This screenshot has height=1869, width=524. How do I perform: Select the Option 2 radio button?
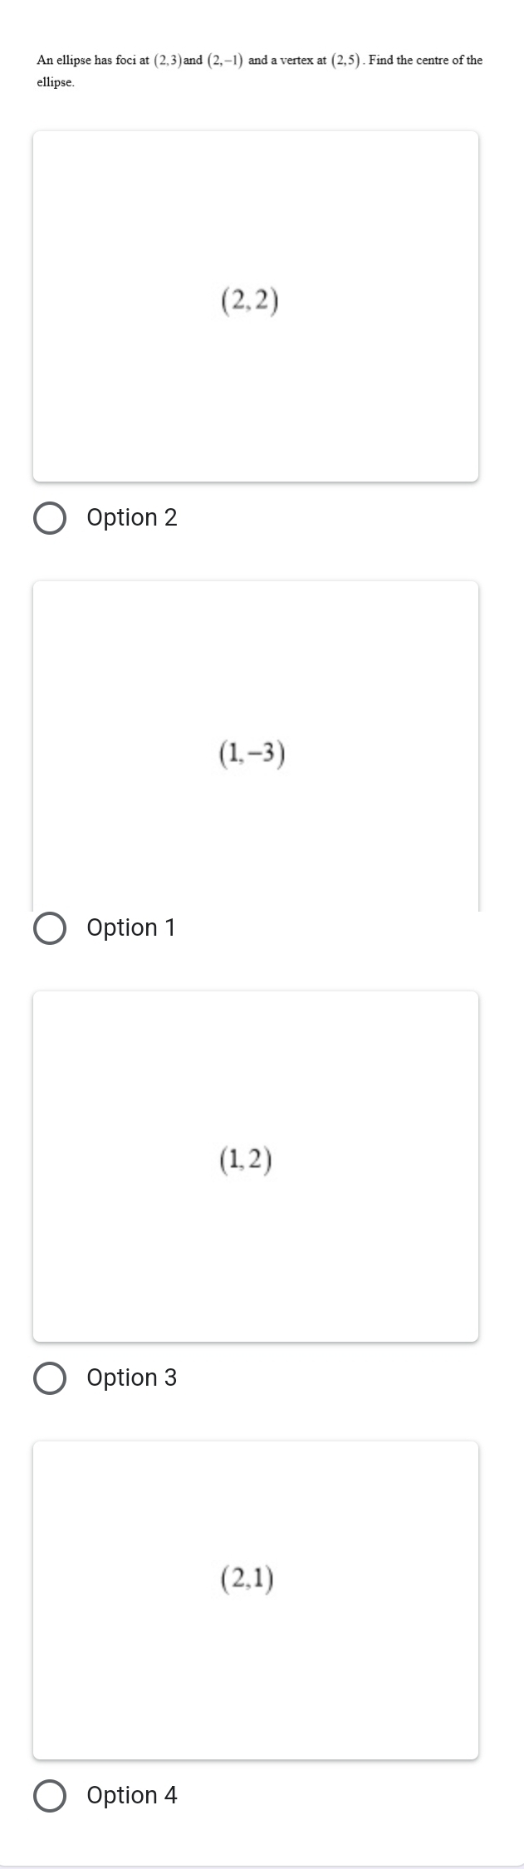(x=50, y=518)
